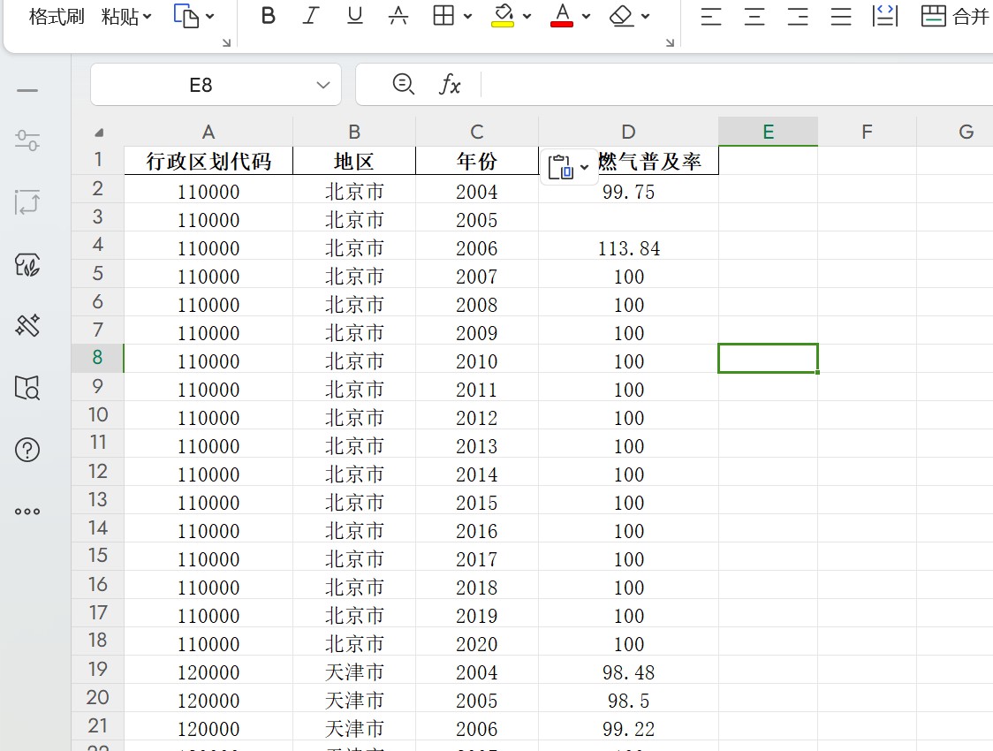Image resolution: width=993 pixels, height=751 pixels.
Task: Click the select all corner triangle
Action: point(99,133)
